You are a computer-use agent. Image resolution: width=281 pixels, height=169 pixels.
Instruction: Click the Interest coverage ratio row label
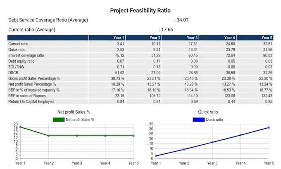point(26,55)
